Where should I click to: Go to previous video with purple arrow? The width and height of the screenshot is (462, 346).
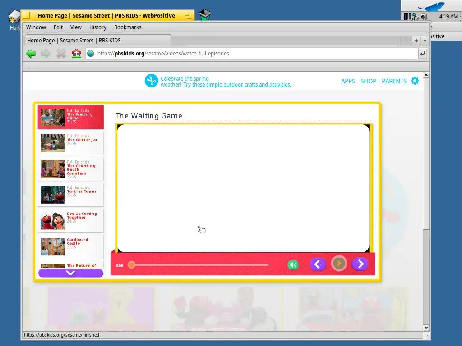pos(318,264)
